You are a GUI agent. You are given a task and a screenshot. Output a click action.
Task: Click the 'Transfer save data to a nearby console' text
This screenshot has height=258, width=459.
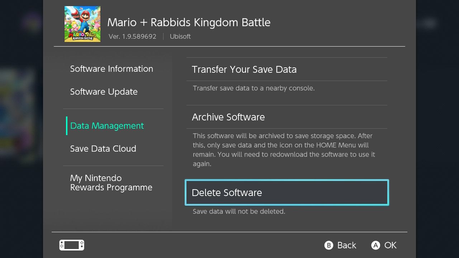point(254,88)
